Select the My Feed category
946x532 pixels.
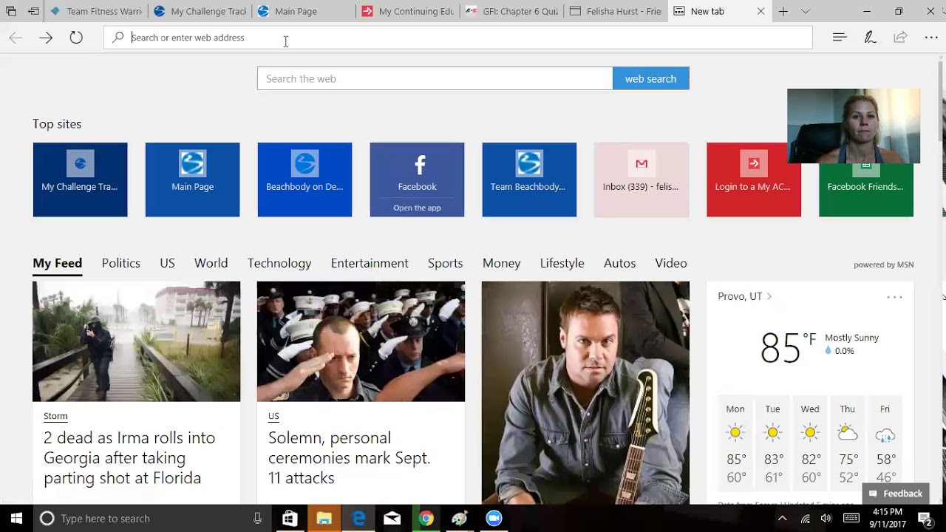[57, 263]
